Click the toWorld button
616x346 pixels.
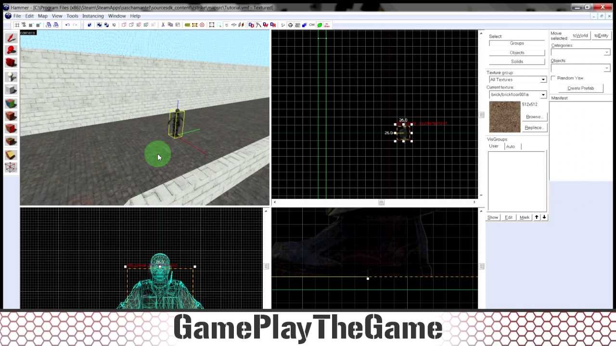(580, 36)
